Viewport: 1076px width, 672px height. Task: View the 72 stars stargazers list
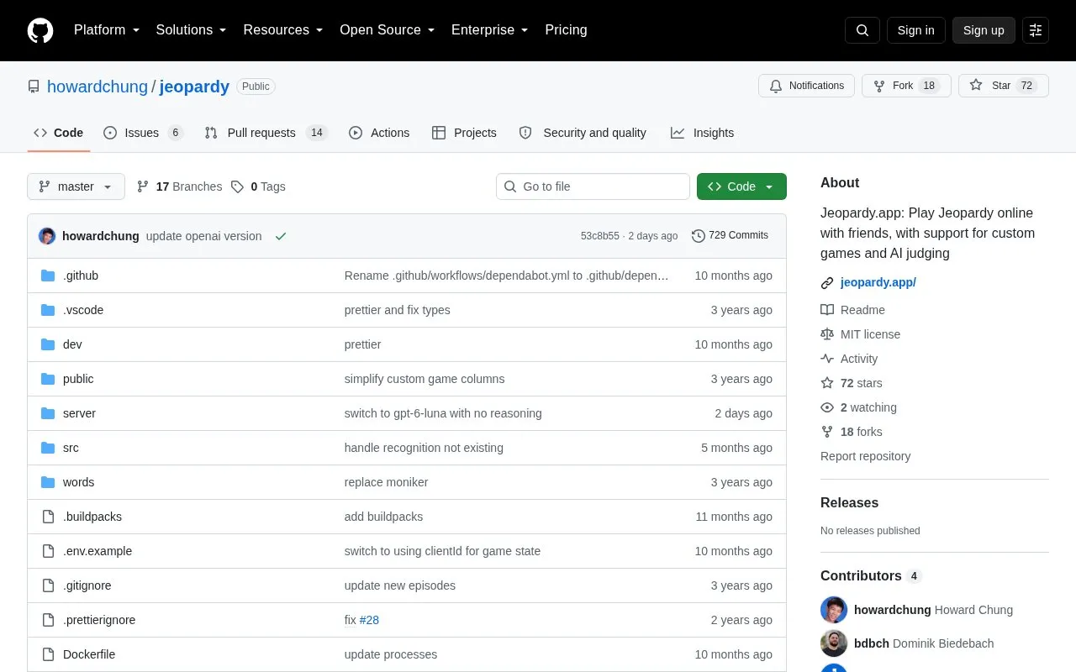(852, 383)
